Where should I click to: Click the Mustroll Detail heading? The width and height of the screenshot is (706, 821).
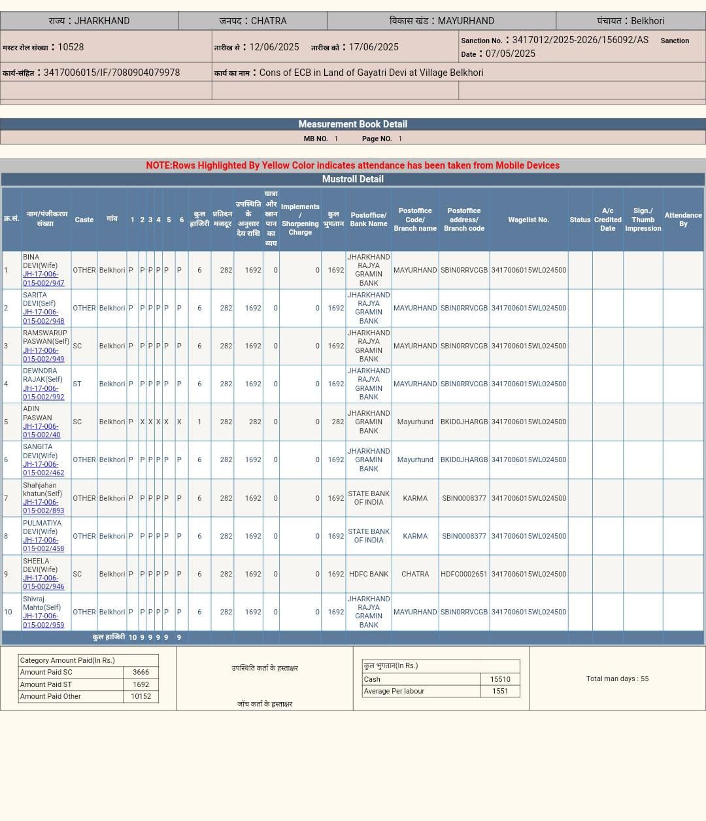tap(353, 179)
